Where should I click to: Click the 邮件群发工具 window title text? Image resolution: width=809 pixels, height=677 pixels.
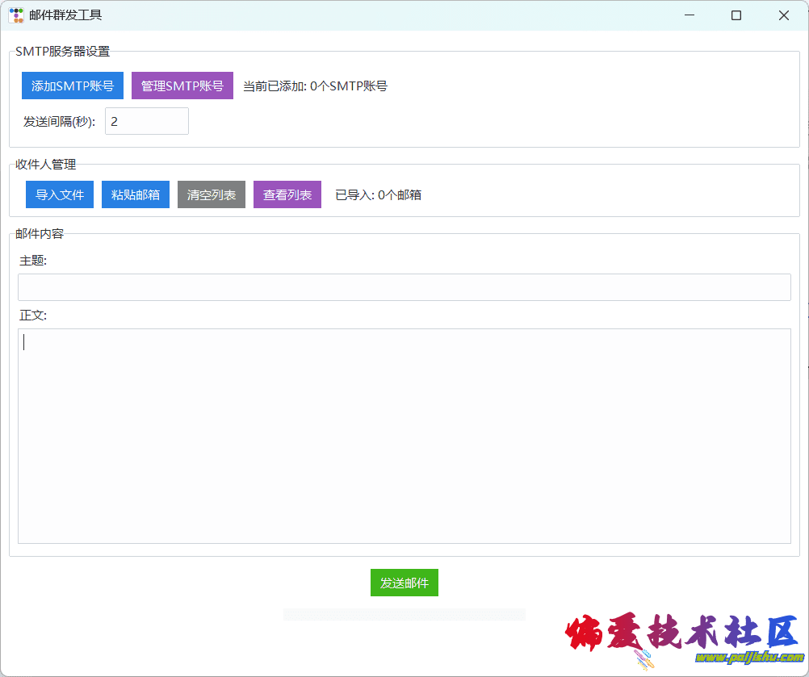click(x=65, y=15)
